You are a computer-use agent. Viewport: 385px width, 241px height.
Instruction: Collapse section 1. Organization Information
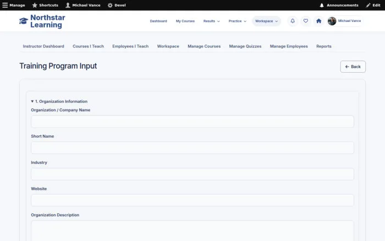tap(59, 101)
